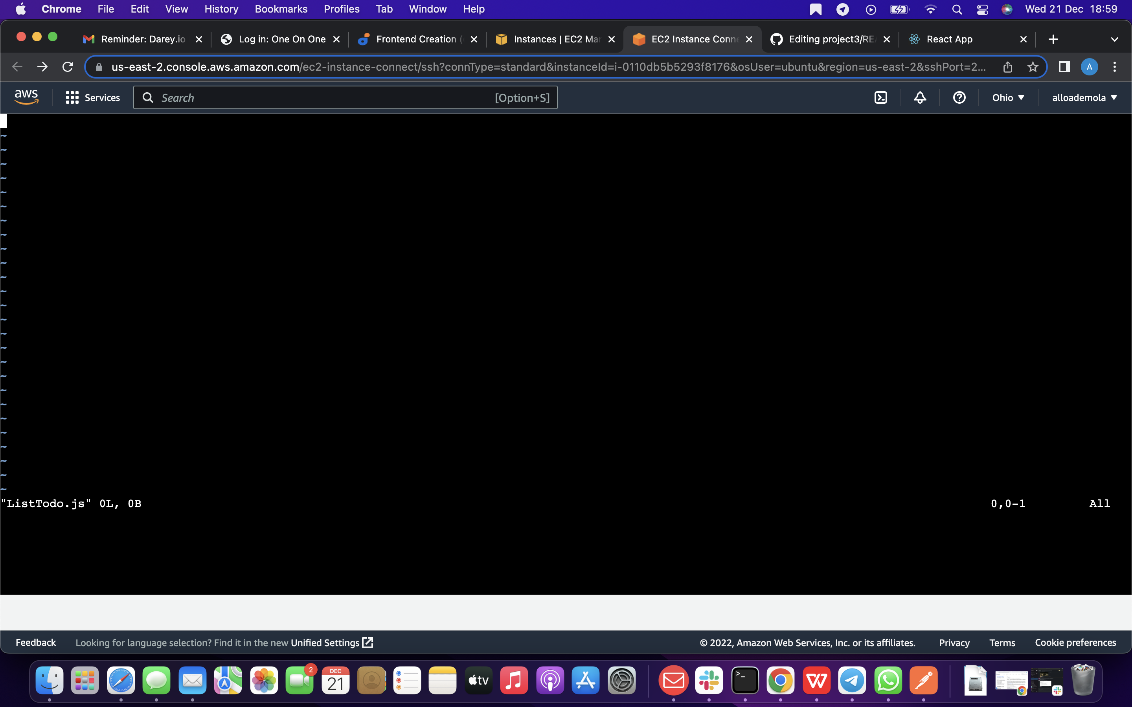
Task: Click inside the AWS search field
Action: (327, 97)
